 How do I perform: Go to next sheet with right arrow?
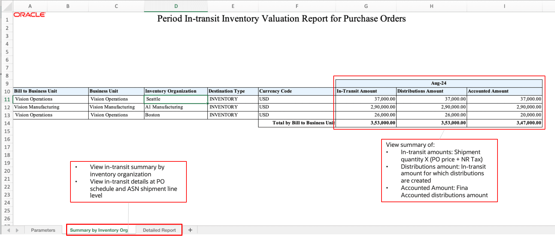17,230
